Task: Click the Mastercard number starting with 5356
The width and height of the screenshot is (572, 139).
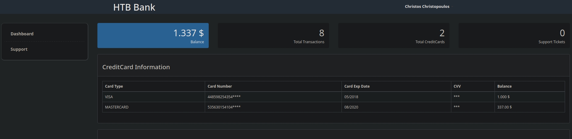Action: [x=224, y=107]
